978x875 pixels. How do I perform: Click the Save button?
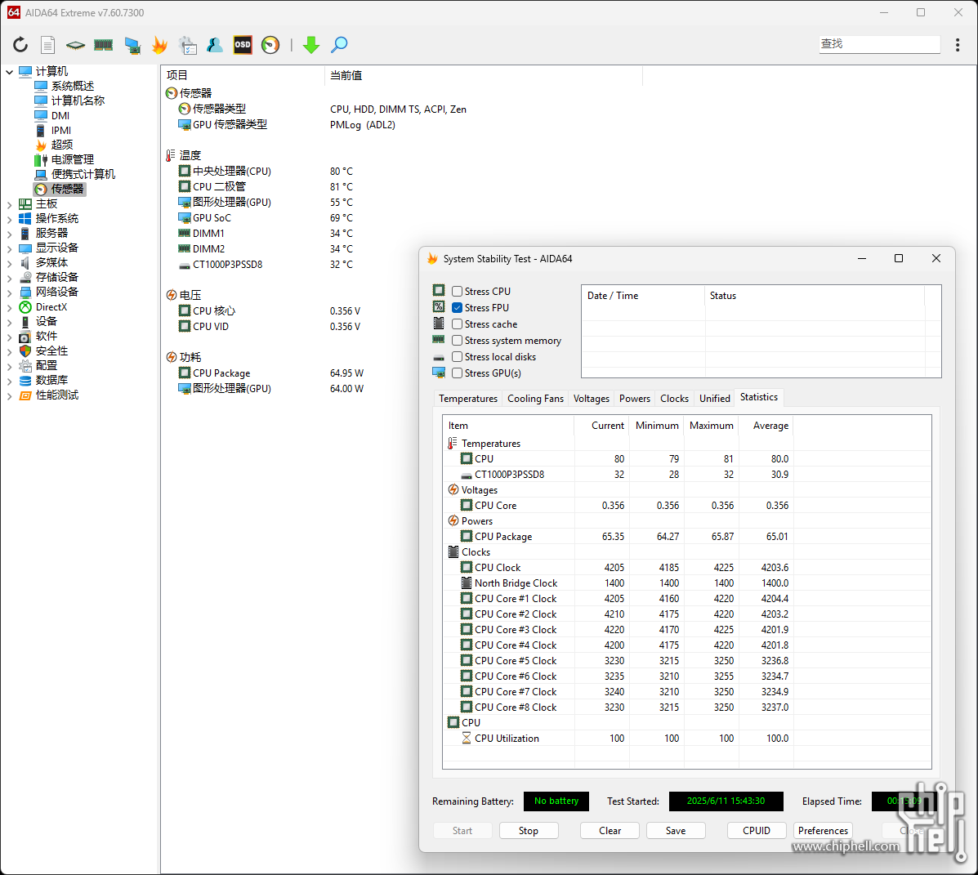click(x=676, y=831)
